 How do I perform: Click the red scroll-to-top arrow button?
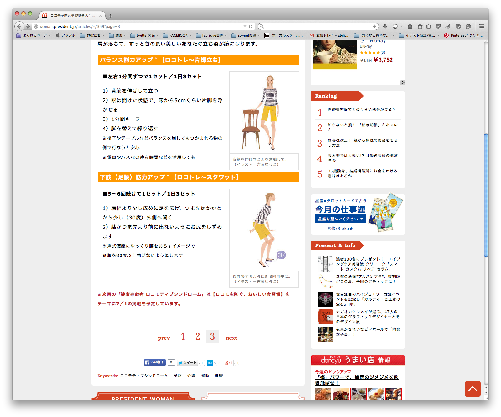tap(472, 389)
